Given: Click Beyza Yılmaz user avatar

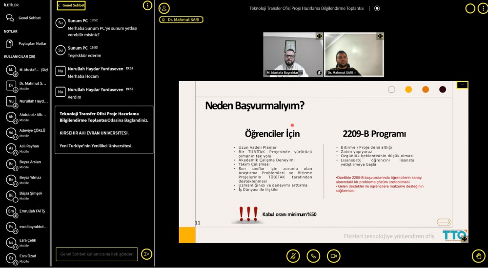Looking at the screenshot, I should click(11, 180).
